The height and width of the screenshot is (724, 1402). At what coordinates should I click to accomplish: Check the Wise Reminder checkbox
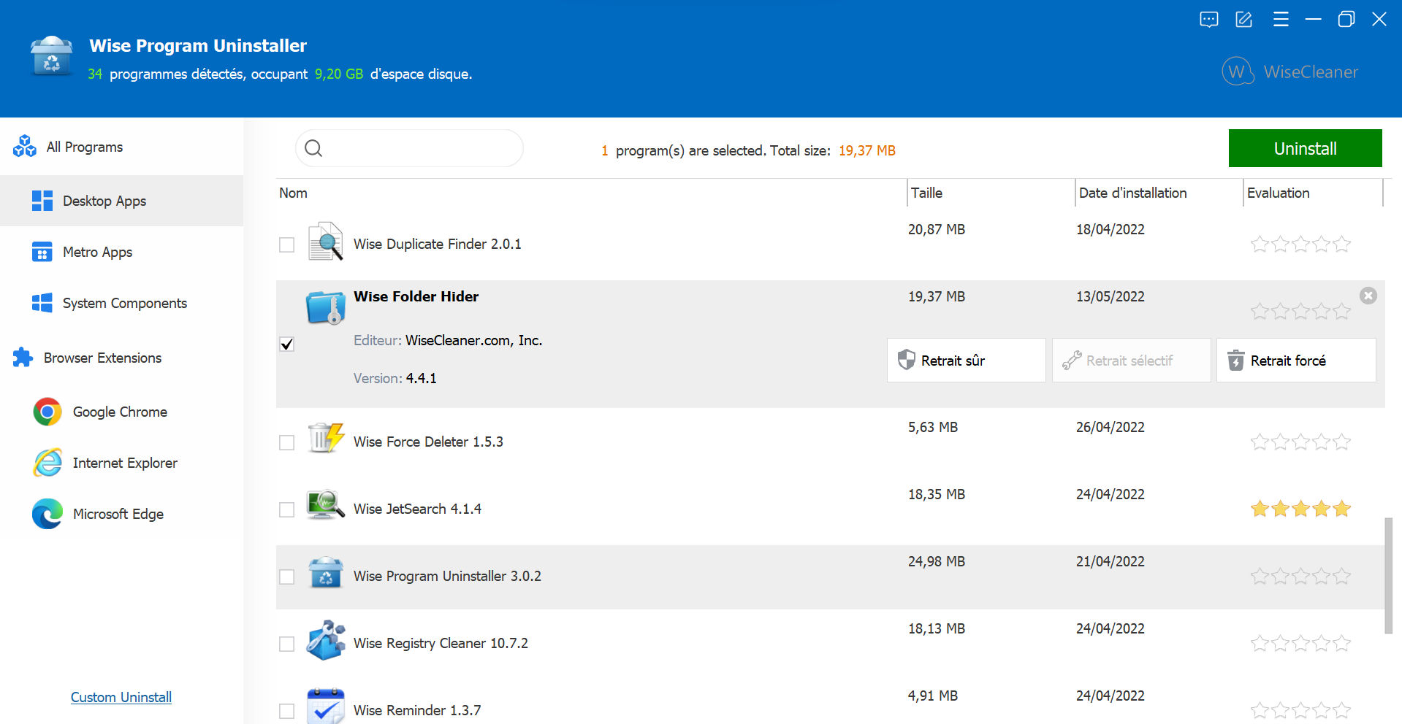(x=287, y=711)
